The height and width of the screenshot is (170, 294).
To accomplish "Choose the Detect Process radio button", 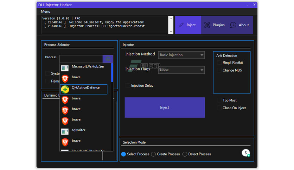I will (185, 154).
